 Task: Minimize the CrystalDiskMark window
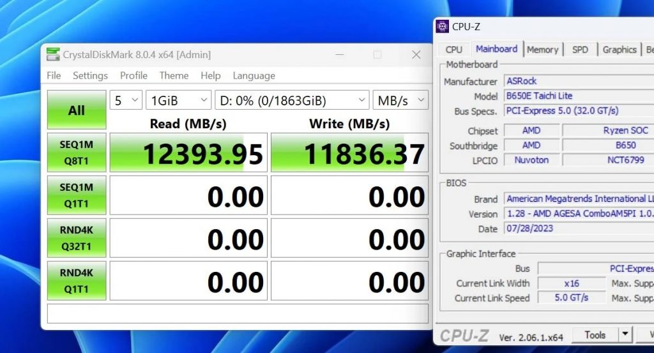click(x=340, y=55)
